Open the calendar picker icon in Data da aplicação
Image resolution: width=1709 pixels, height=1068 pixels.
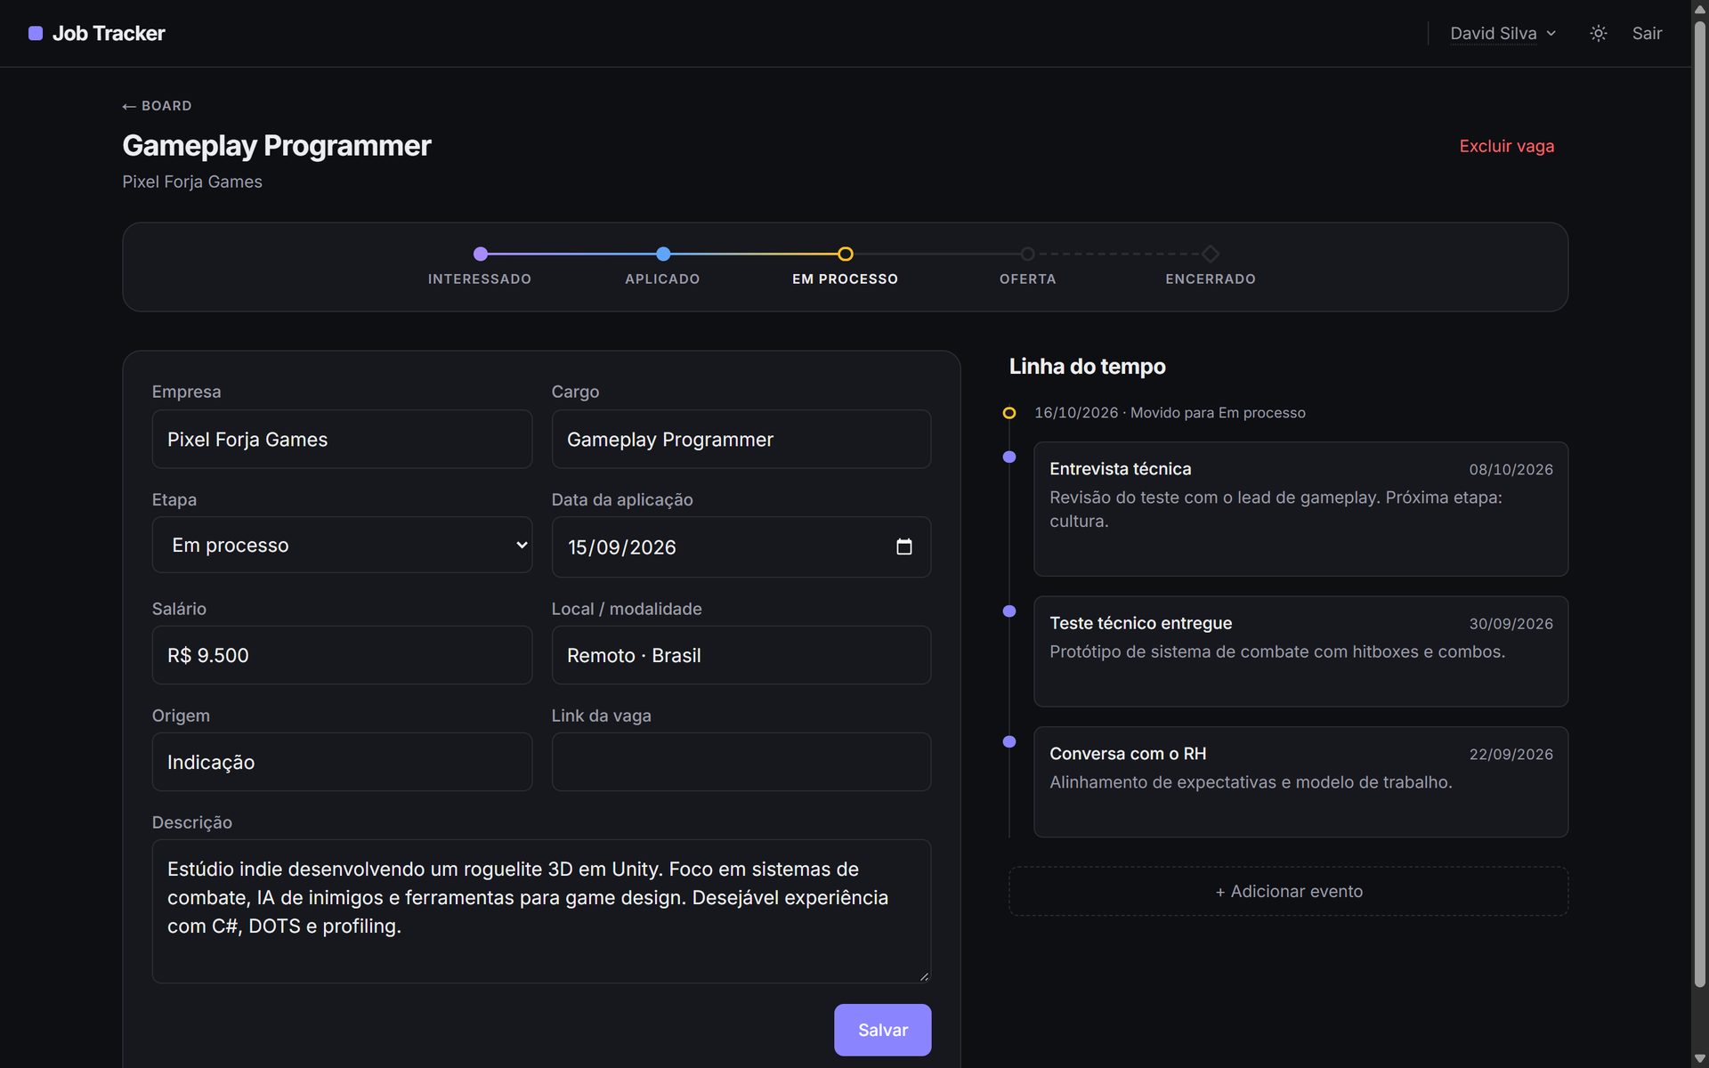903,546
